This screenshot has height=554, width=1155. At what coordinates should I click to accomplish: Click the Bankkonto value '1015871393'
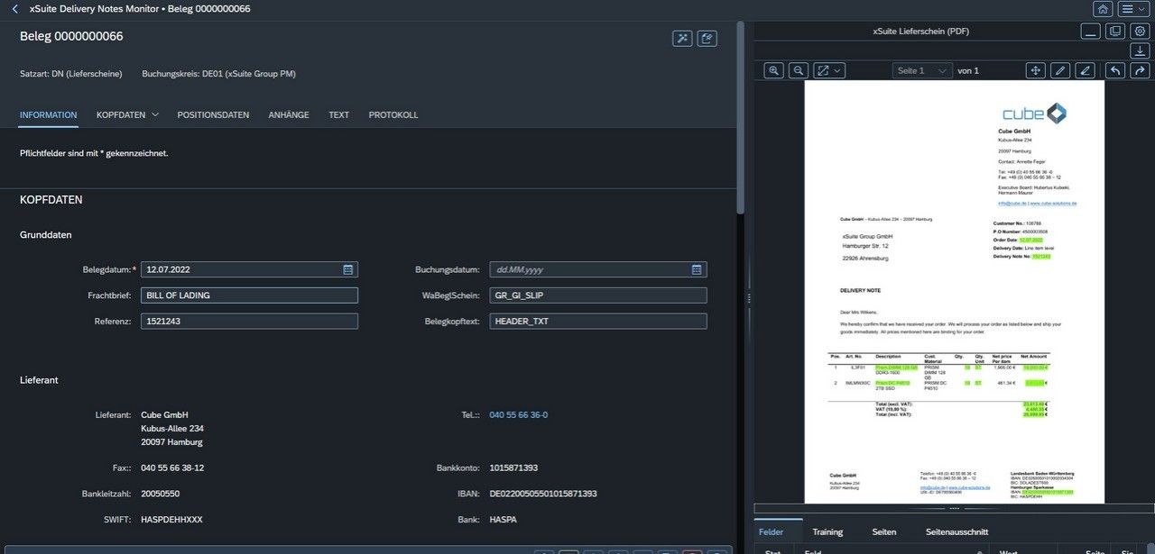513,468
